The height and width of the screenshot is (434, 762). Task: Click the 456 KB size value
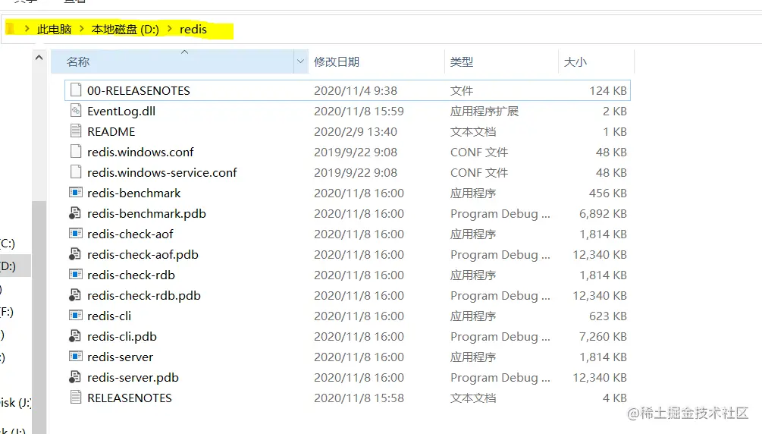point(608,193)
